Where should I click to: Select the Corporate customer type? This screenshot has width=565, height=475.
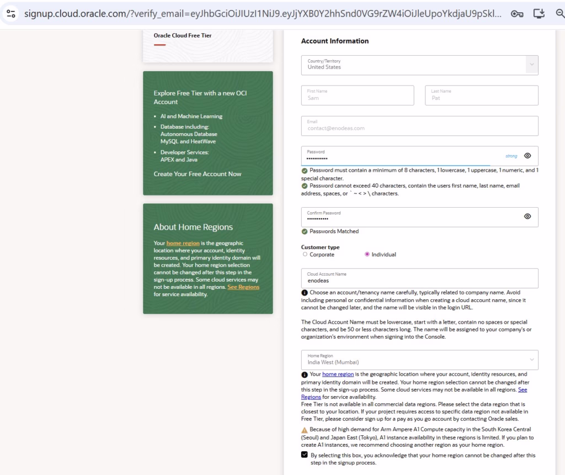click(305, 254)
